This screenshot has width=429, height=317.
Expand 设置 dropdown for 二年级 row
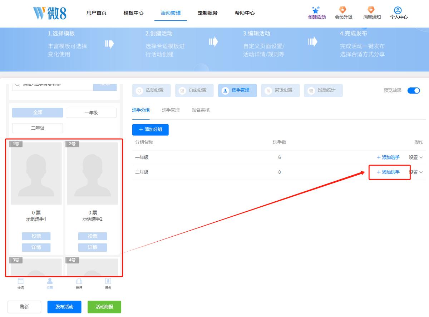[416, 172]
